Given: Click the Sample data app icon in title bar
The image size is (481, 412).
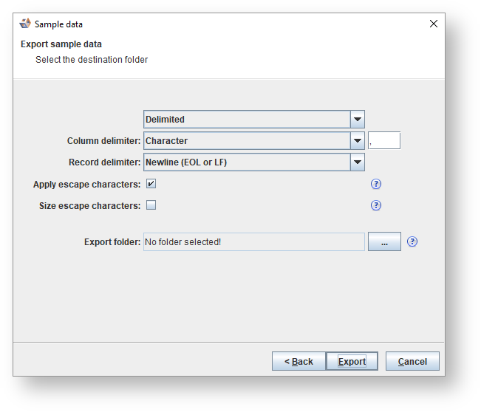Looking at the screenshot, I should pos(25,24).
